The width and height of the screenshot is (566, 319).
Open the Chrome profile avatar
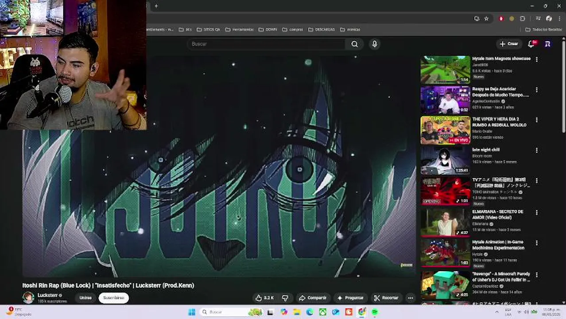pos(549,19)
